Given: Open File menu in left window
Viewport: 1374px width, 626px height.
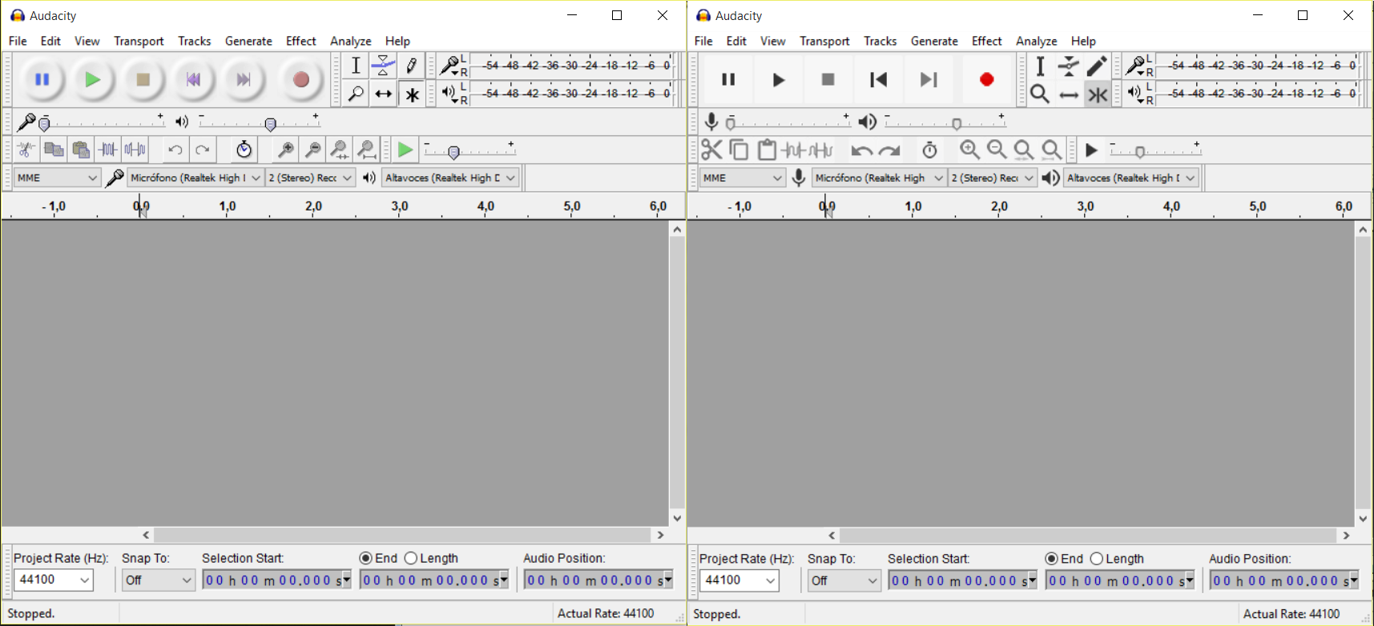Looking at the screenshot, I should tap(18, 41).
